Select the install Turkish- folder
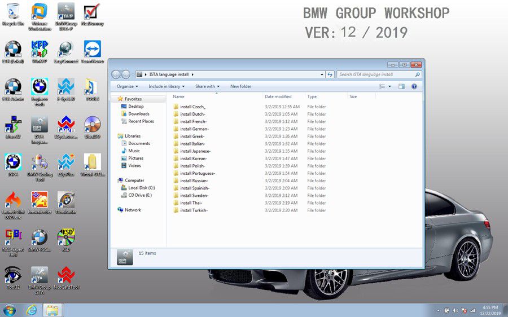The width and height of the screenshot is (508, 317). click(x=194, y=210)
